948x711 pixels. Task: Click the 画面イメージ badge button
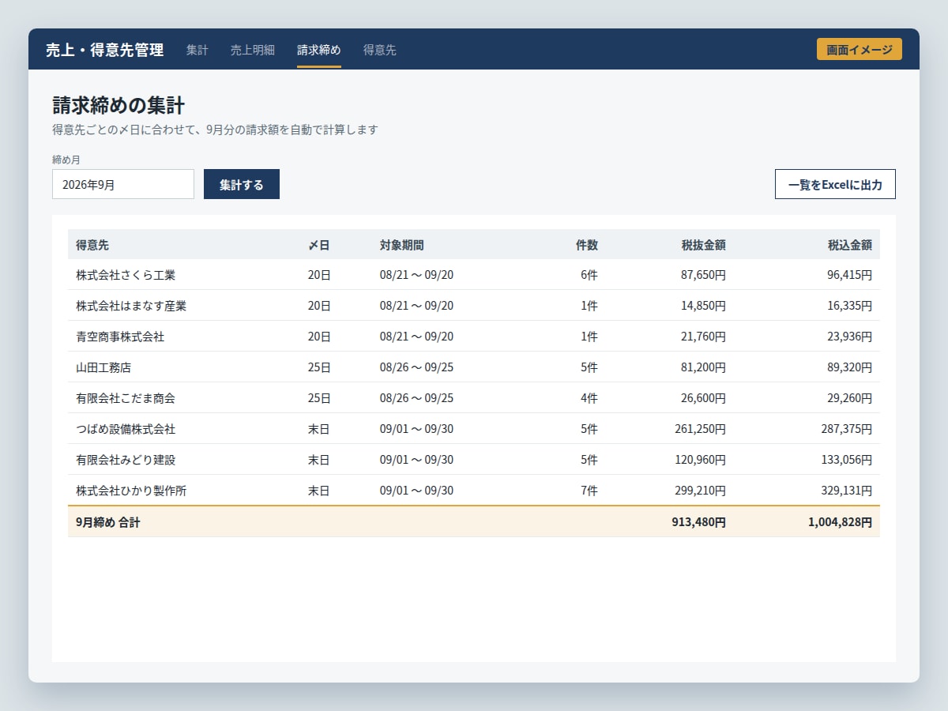(860, 49)
